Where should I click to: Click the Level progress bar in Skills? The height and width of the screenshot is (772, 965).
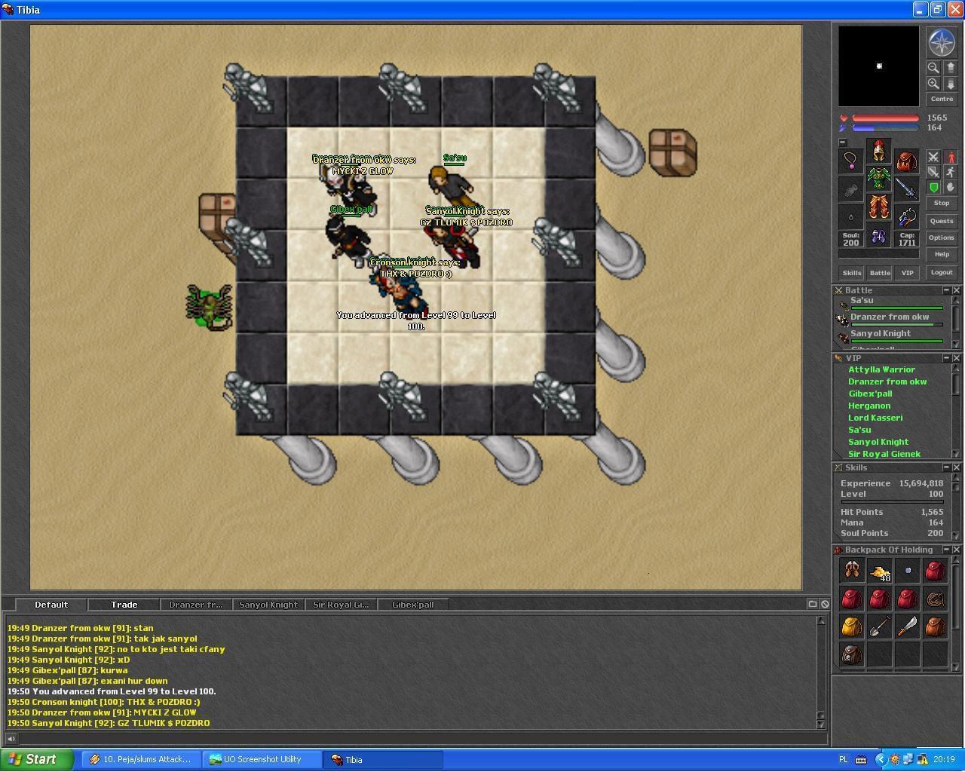[x=892, y=502]
